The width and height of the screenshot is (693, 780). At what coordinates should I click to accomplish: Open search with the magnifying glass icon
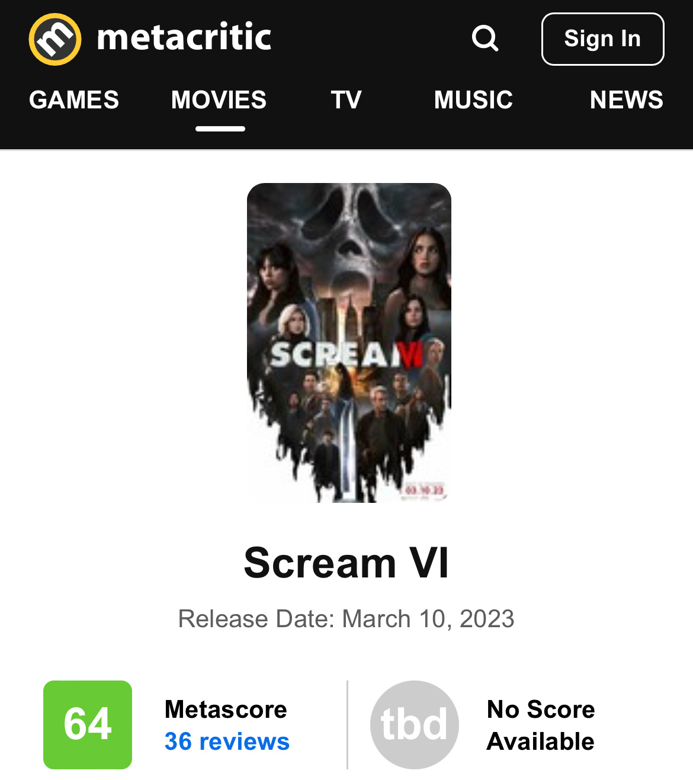coord(485,38)
